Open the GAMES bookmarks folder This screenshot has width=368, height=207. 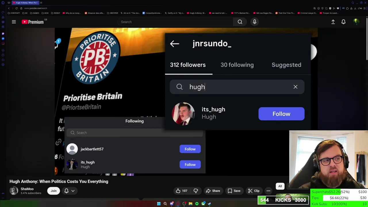point(34,13)
